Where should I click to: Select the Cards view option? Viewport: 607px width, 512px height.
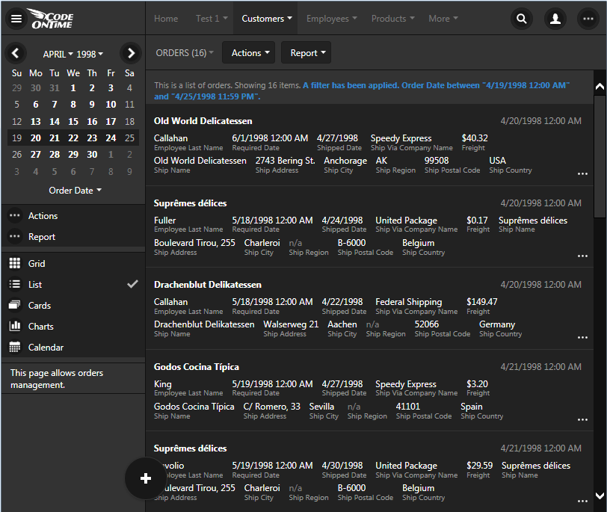coord(39,306)
